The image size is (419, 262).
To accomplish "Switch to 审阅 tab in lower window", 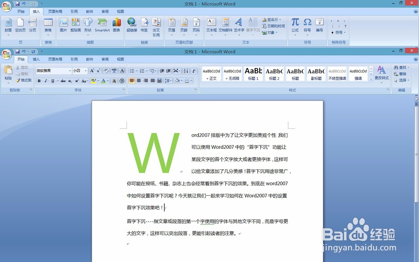I will (x=105, y=59).
